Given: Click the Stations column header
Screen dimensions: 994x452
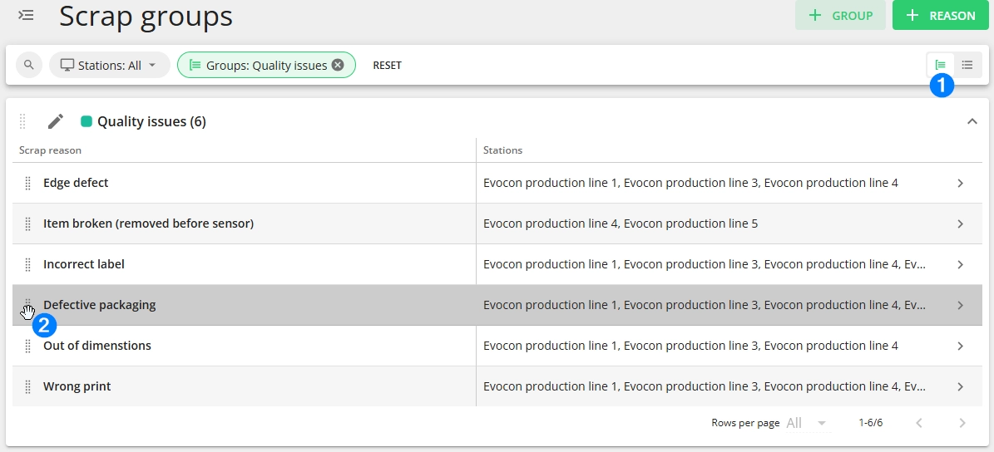Looking at the screenshot, I should [x=502, y=150].
